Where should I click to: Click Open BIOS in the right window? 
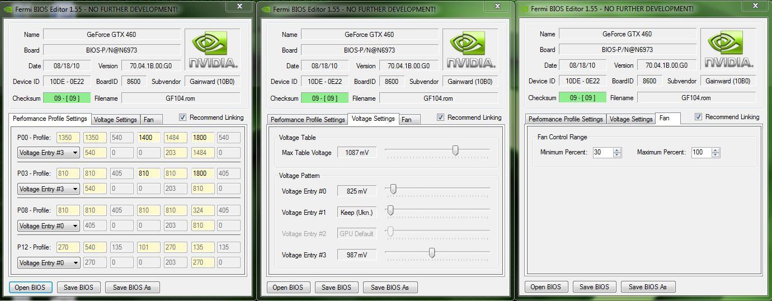coord(546,286)
